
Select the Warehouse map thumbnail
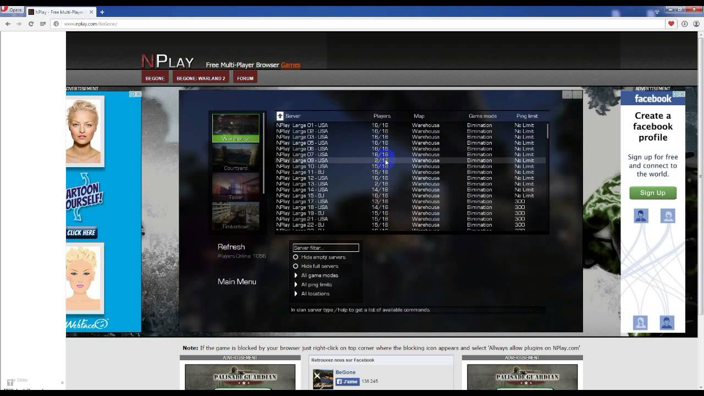click(x=236, y=128)
